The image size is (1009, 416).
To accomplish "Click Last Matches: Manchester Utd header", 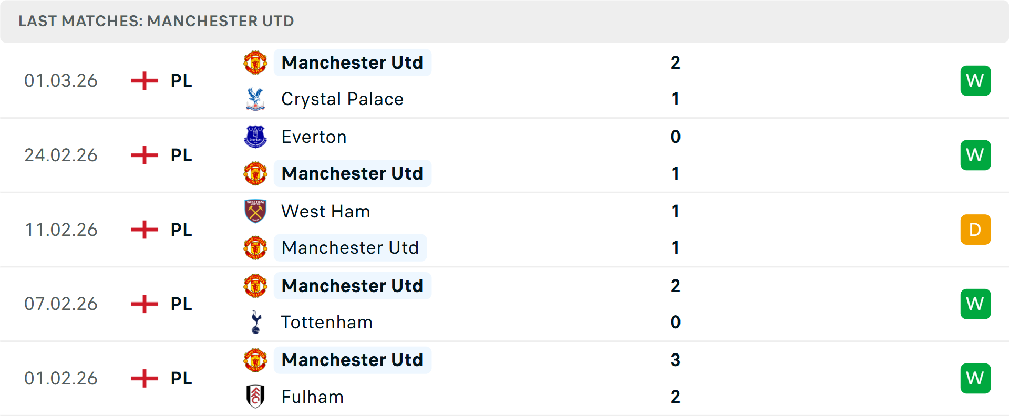I will point(156,21).
